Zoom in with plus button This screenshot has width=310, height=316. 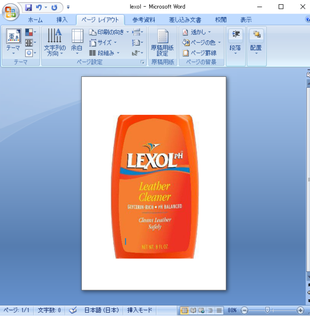tap(300, 310)
